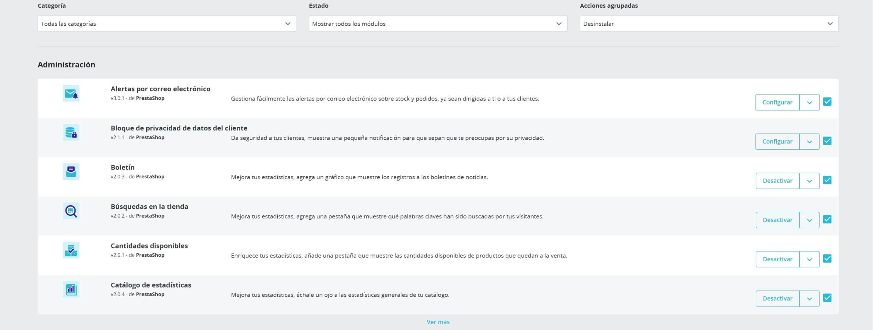
Task: Click Desactivar for Búsquedas en la tienda
Action: [777, 220]
